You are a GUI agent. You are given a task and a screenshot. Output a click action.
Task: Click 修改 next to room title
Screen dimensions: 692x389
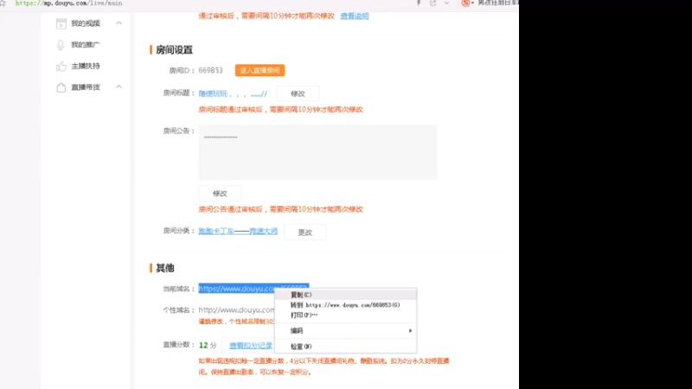point(298,93)
